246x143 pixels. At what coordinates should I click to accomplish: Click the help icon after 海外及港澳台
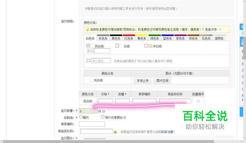pyautogui.click(x=125, y=117)
